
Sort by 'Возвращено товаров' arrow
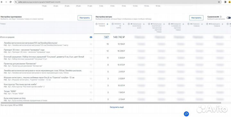coord(222,24)
